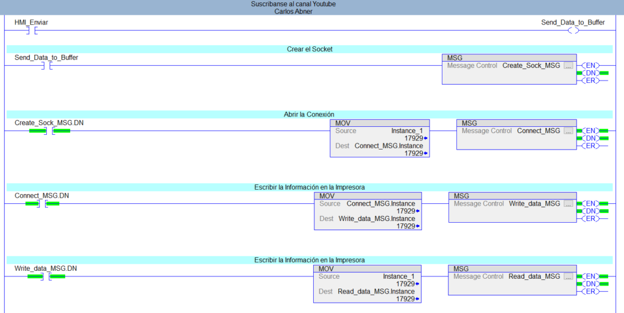Select Dest Write_data_MSG.Instance operand
Viewport: 624px width, 313px height.
[377, 218]
